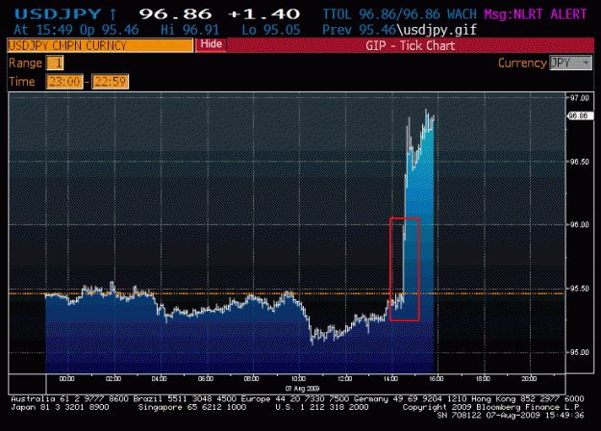Click the GIP - Tick Chart title bar
The width and height of the screenshot is (601, 431).
[410, 45]
